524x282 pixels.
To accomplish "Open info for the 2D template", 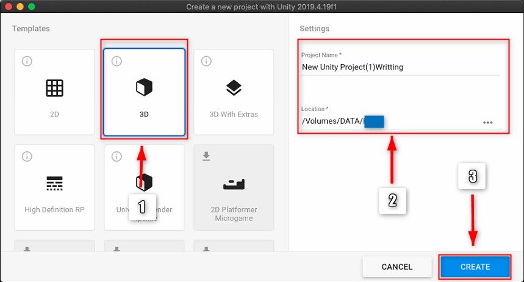I will tap(27, 61).
